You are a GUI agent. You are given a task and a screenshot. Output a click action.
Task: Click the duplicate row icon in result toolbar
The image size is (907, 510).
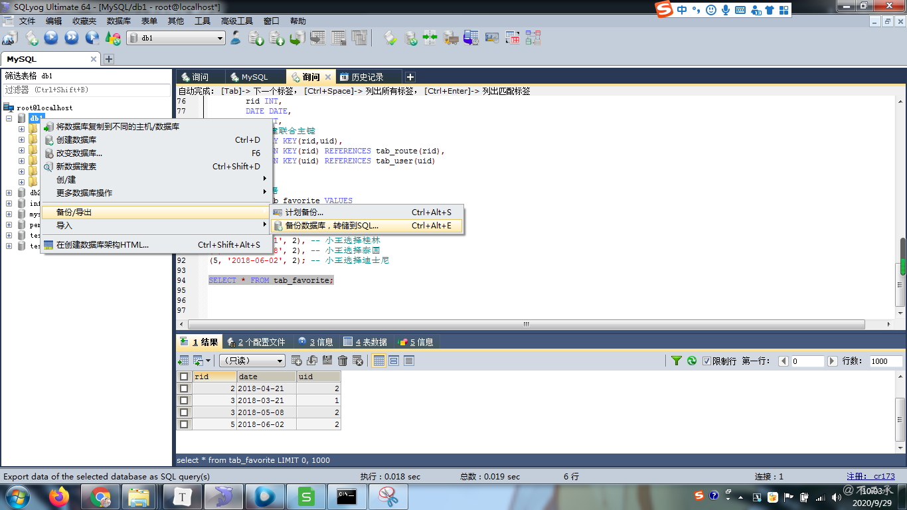[312, 361]
